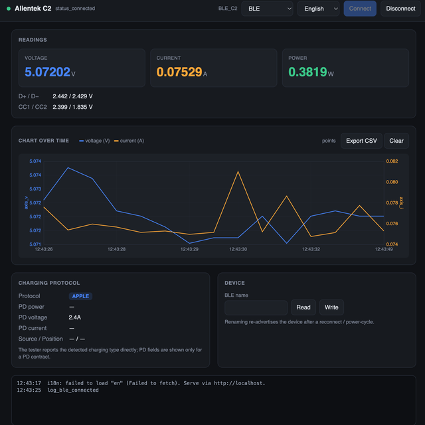Open the English language dropdown
Screen dimensions: 425x425
point(318,9)
